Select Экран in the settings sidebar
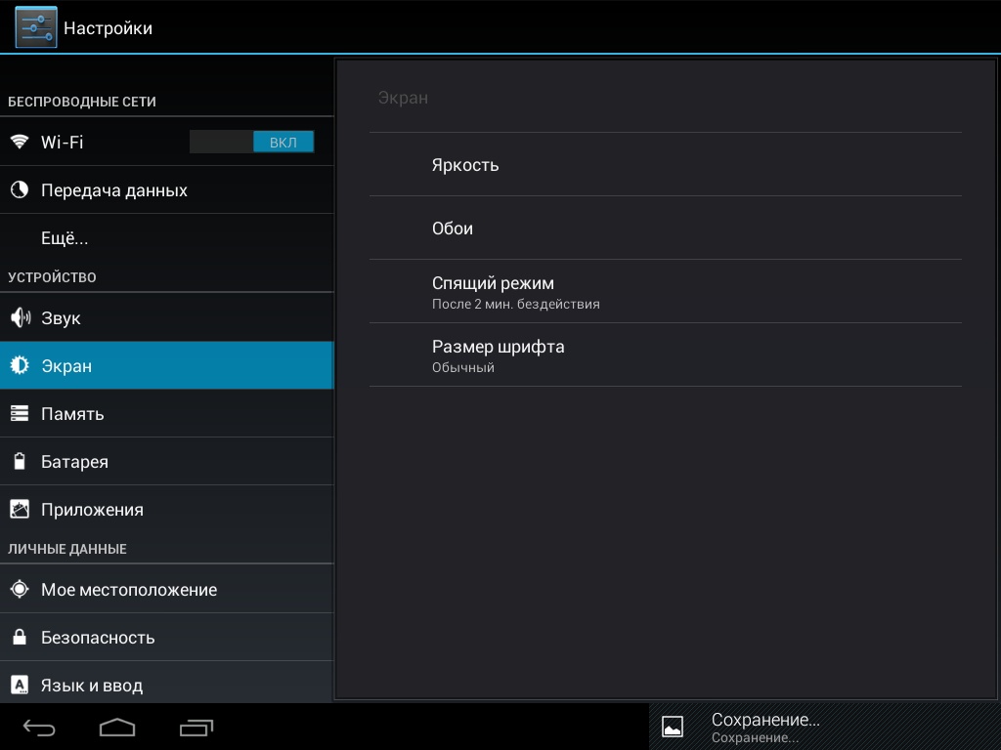The image size is (1001, 750). click(x=166, y=365)
